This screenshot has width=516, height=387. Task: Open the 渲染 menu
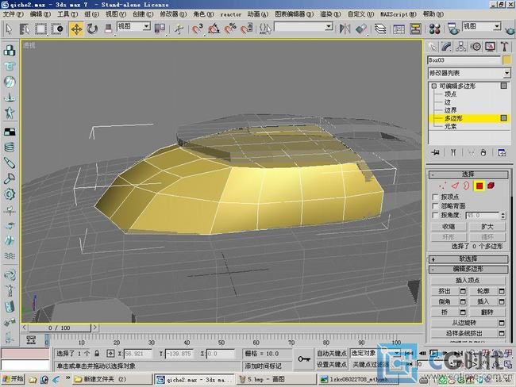point(330,14)
